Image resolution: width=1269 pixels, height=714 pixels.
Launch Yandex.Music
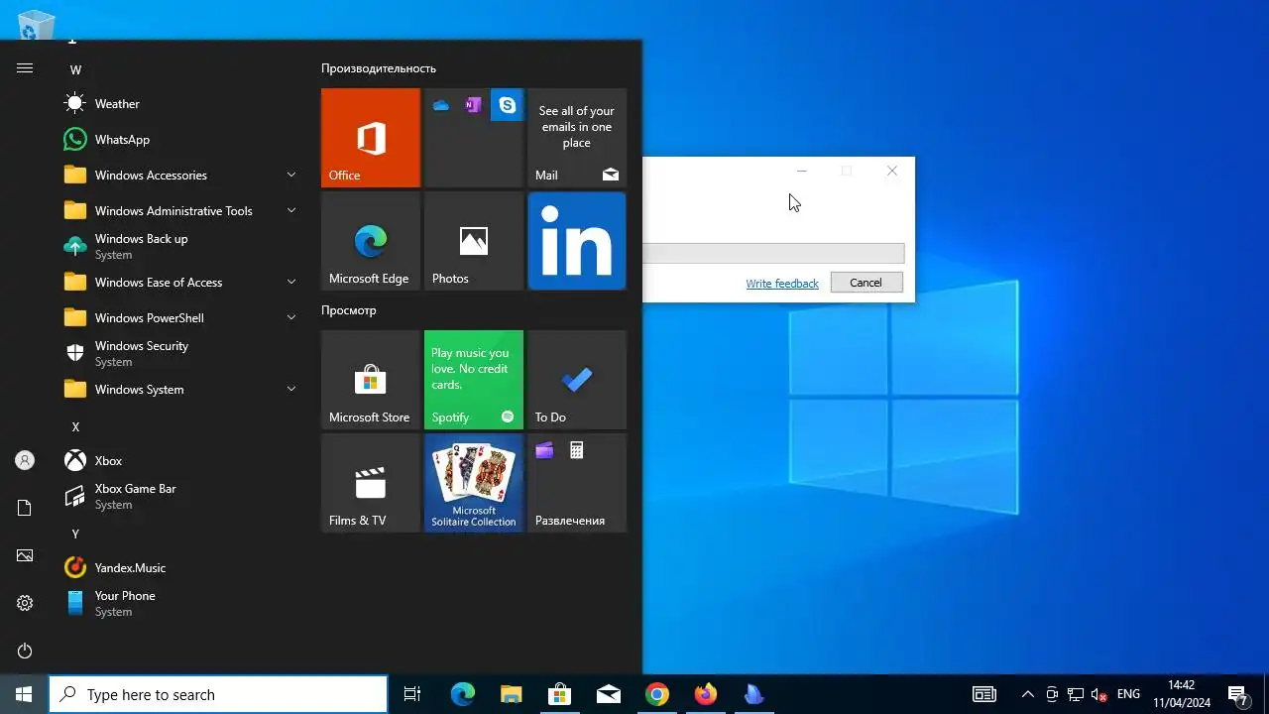click(178, 568)
